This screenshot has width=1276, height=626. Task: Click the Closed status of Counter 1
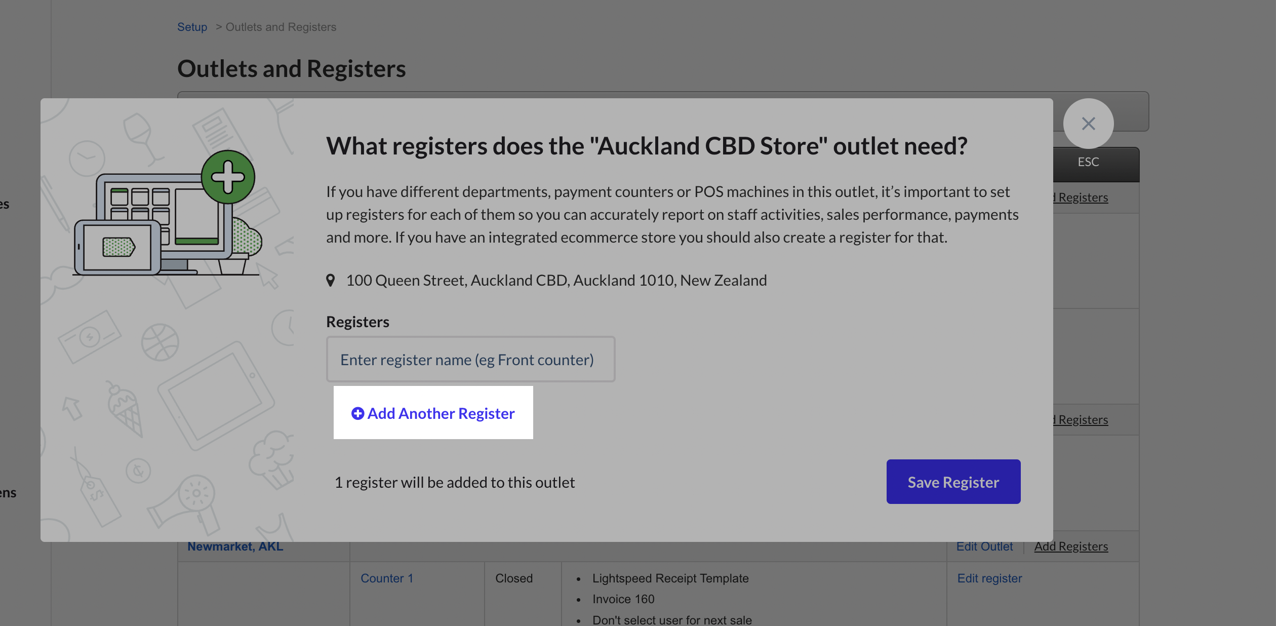513,578
